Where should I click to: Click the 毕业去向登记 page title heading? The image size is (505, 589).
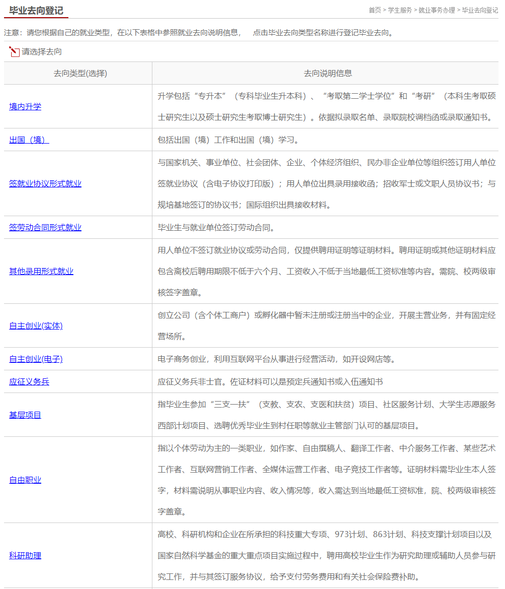[36, 11]
